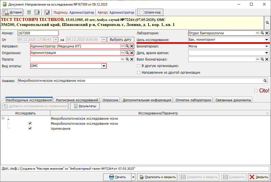The image size is (271, 182).
Task: Open the История log button
Action: (13, 12)
